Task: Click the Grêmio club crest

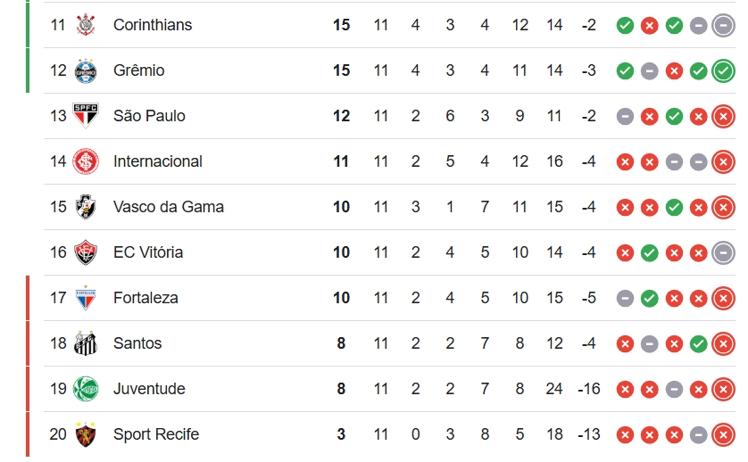Action: (86, 70)
